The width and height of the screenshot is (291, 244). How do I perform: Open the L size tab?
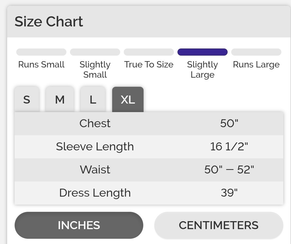click(93, 99)
